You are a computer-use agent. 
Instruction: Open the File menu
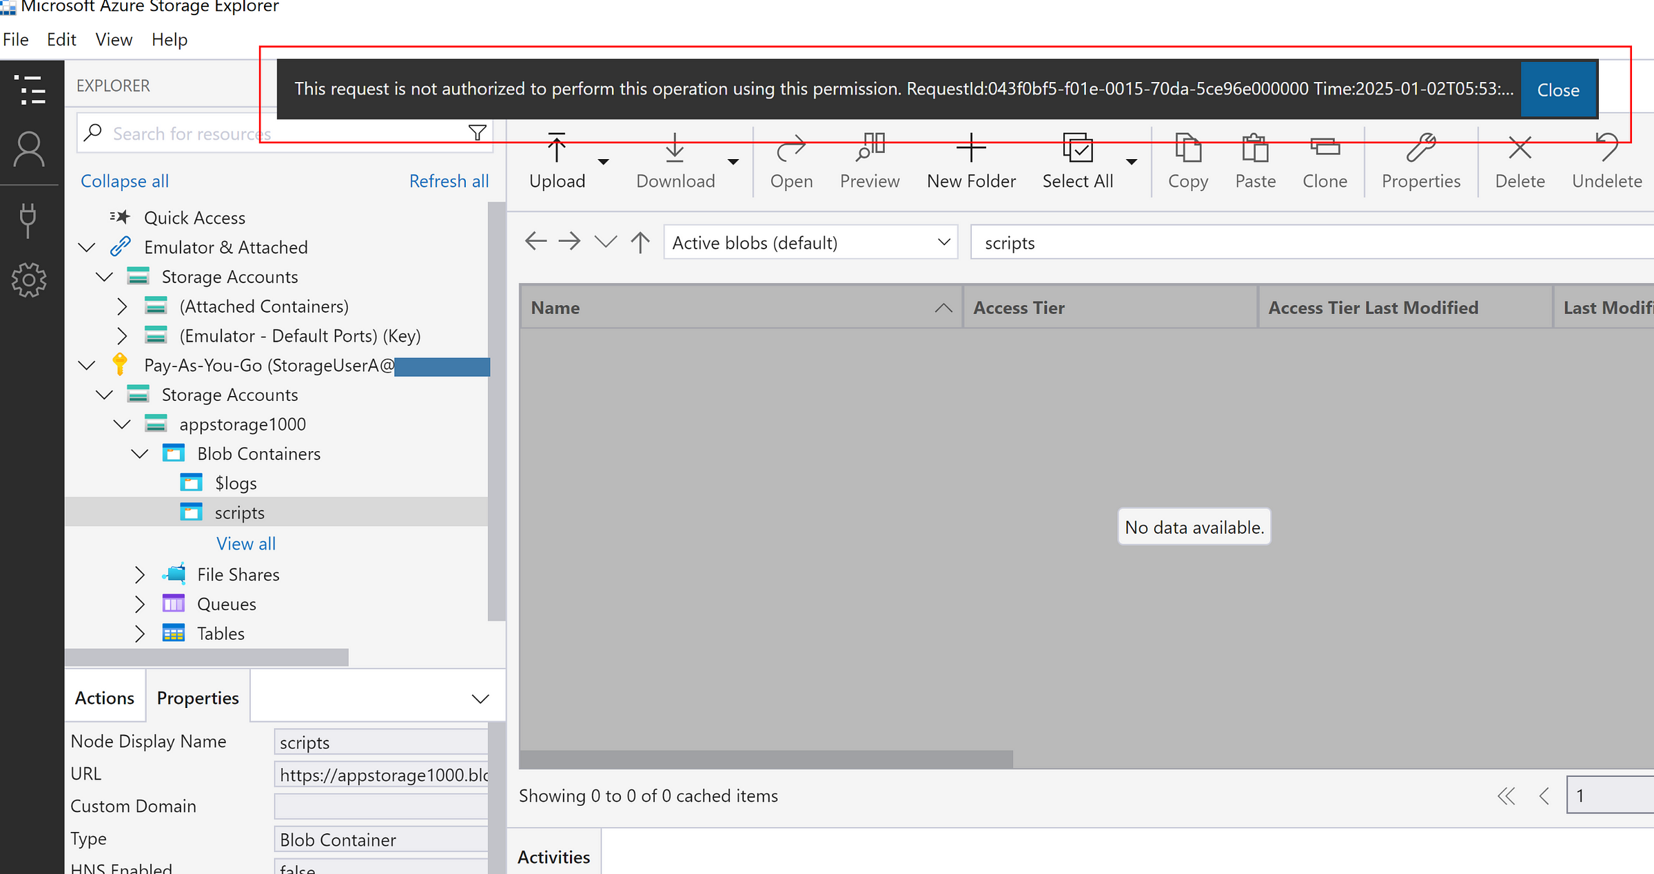point(16,39)
